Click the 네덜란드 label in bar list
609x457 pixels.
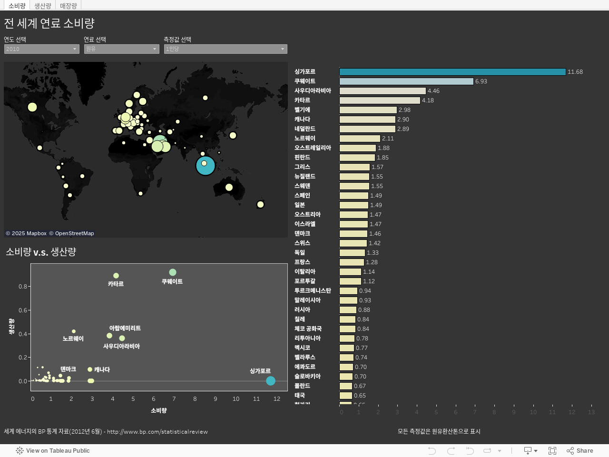(x=305, y=129)
